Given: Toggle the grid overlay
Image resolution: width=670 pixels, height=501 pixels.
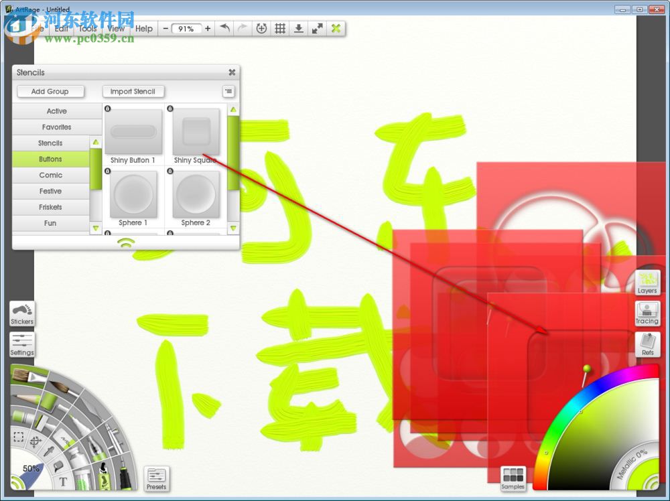Looking at the screenshot, I should [x=279, y=28].
